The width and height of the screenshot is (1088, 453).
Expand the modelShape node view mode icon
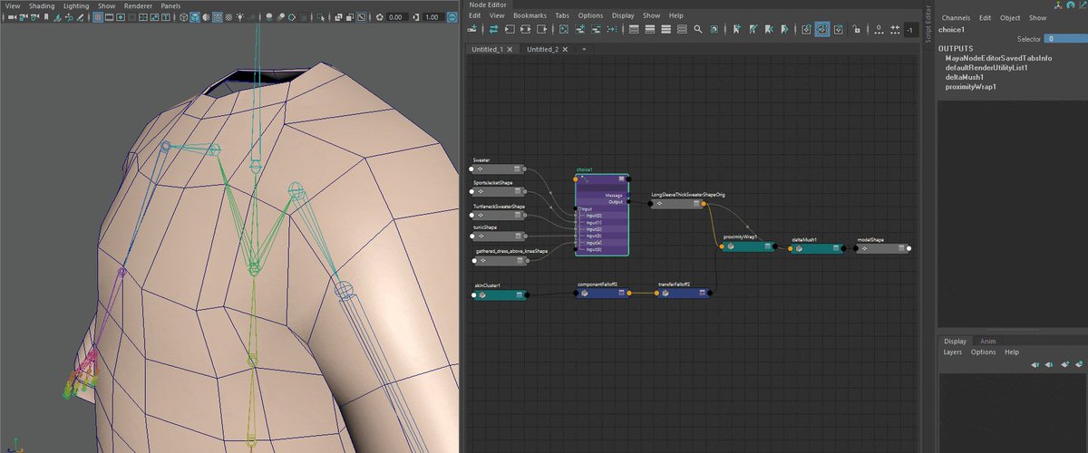901,248
